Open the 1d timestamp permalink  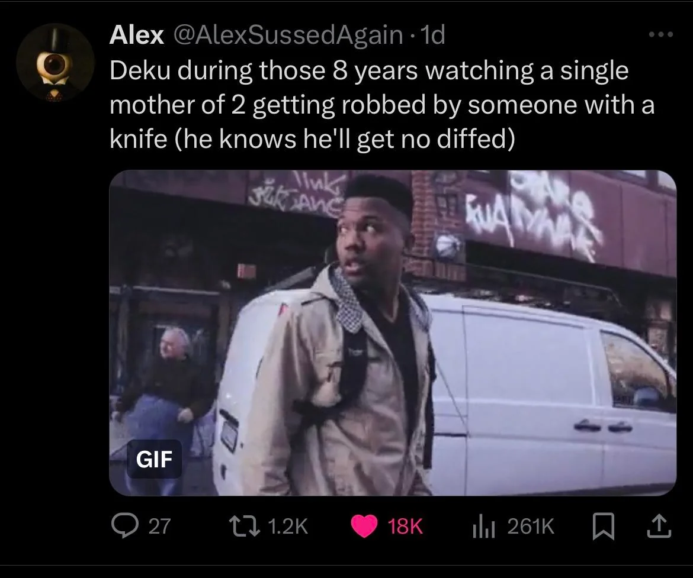433,35
